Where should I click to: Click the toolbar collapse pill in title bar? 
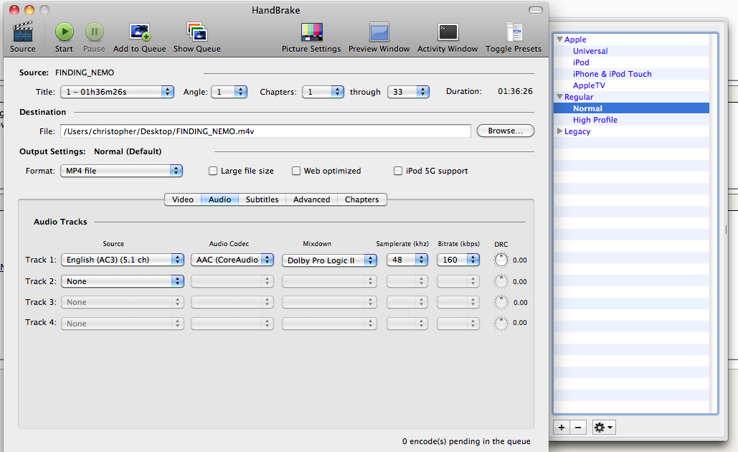[536, 10]
